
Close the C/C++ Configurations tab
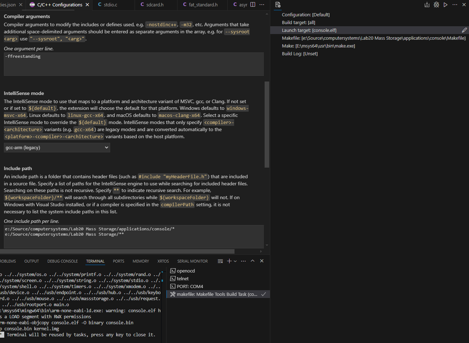pyautogui.click(x=87, y=5)
